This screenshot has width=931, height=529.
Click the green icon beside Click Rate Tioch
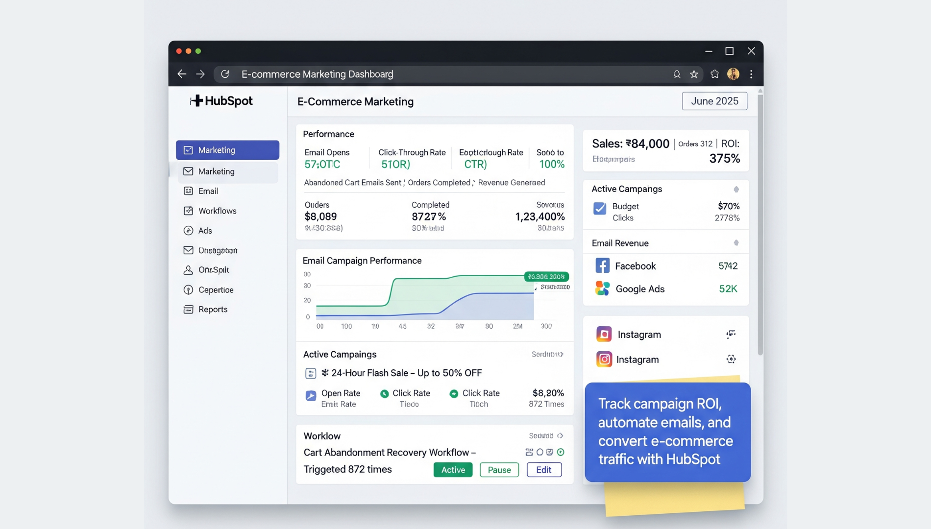454,393
